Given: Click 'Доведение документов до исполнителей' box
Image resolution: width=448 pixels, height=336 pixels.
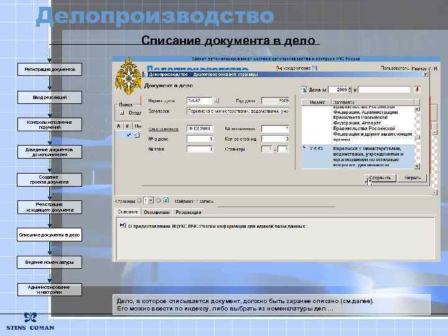Looking at the screenshot, I should [50, 152].
